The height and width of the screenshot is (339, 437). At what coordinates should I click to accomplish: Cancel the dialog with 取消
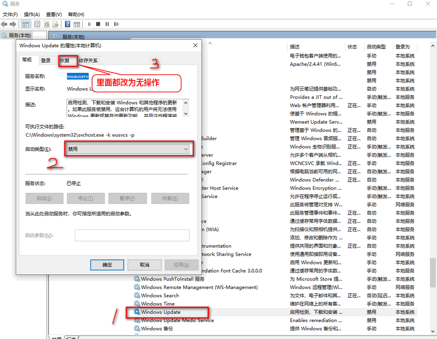click(144, 265)
